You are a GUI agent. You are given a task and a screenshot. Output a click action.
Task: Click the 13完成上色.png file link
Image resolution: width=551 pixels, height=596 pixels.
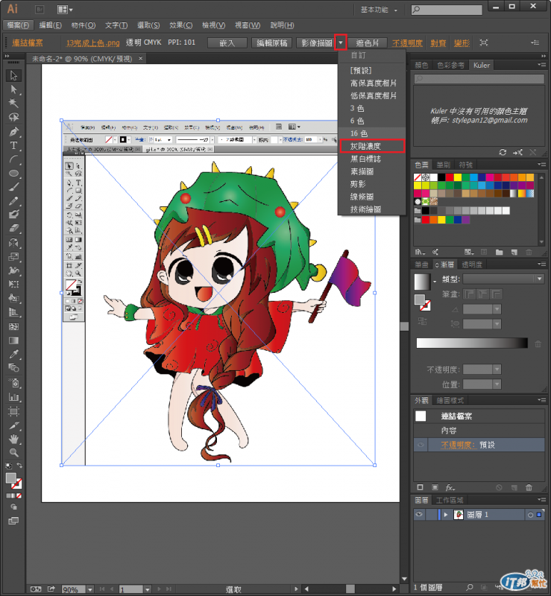[93, 43]
